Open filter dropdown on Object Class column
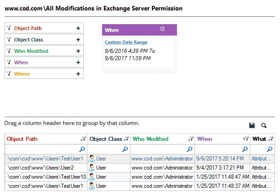 (126, 139)
